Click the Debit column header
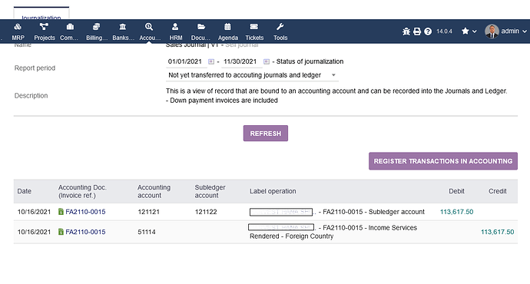This screenshot has height=284, width=530. 456,191
